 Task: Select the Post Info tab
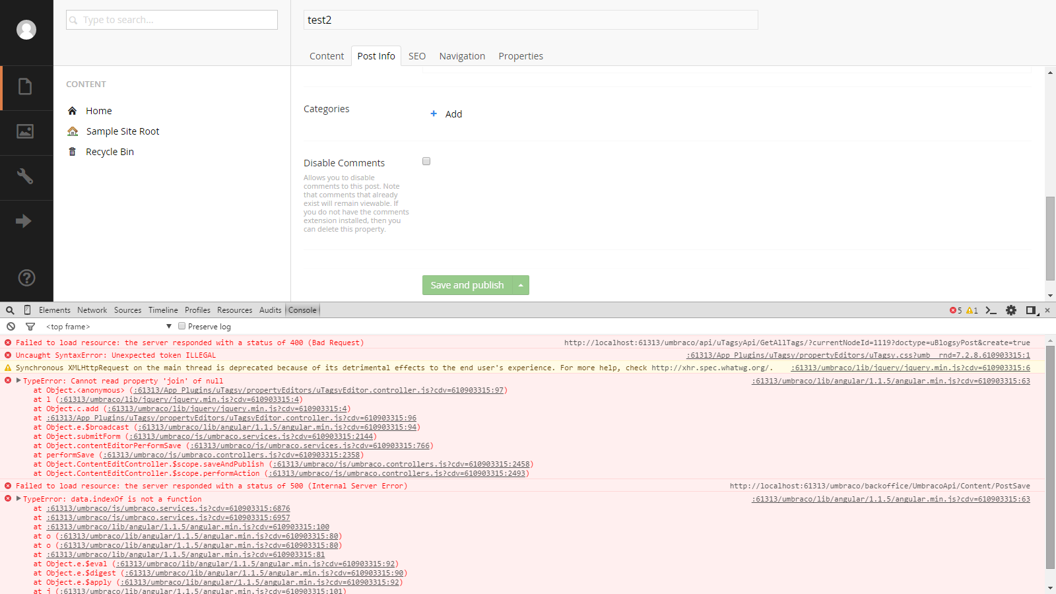[x=376, y=56]
